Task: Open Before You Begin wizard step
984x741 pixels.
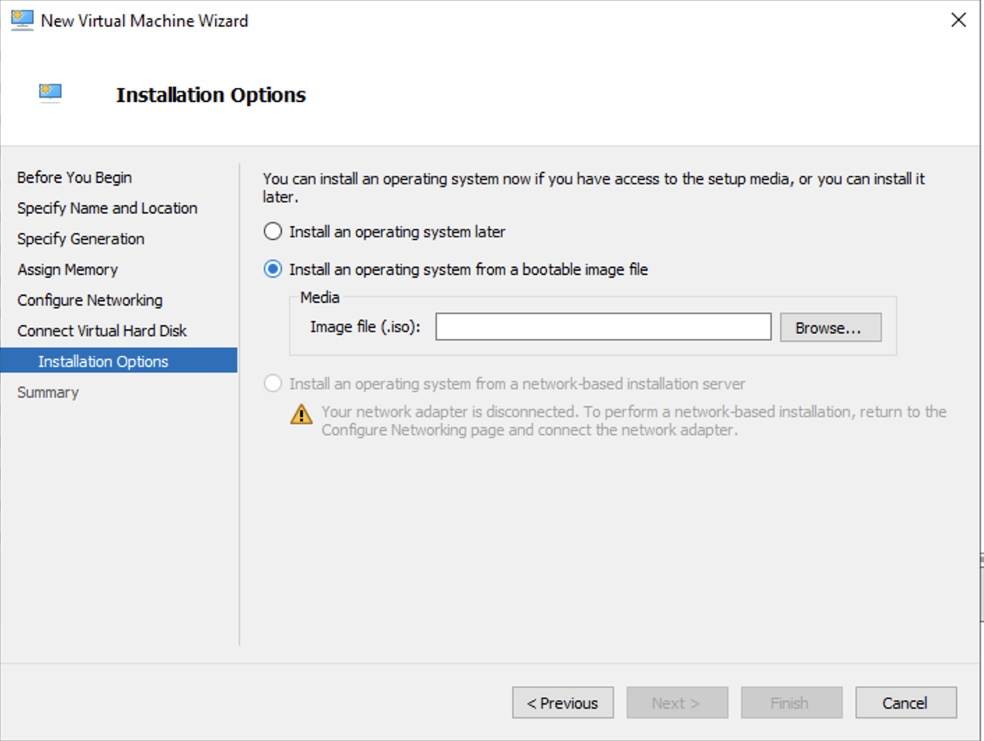Action: pos(74,177)
